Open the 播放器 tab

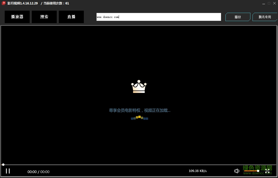17,17
